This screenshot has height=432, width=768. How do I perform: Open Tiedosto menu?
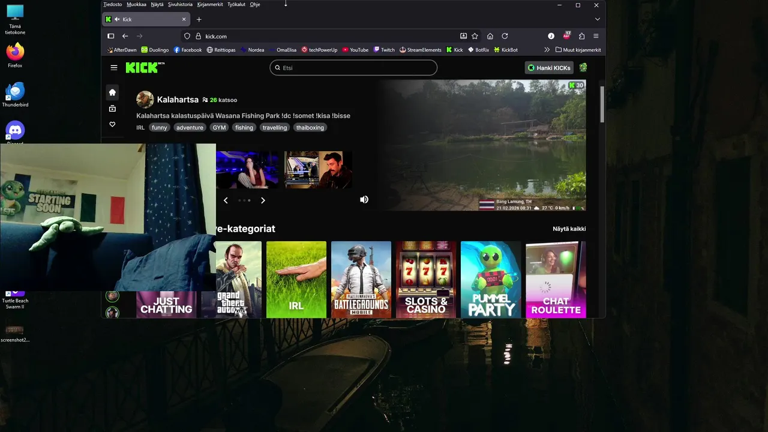tap(112, 4)
